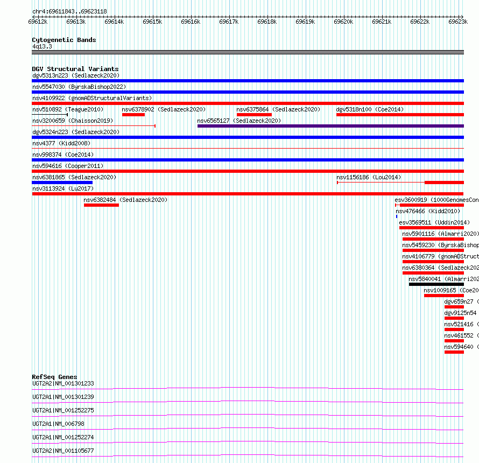The image size is (479, 463).
Task: Click the RefSeq Genes track title
Action: pyautogui.click(x=54, y=377)
